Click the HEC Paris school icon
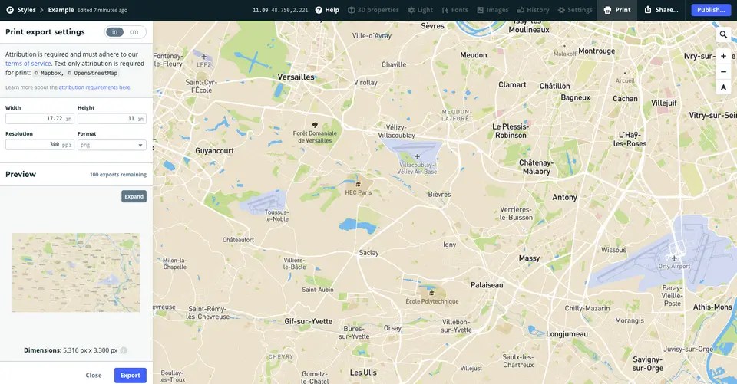Image resolution: width=737 pixels, height=384 pixels. (359, 185)
